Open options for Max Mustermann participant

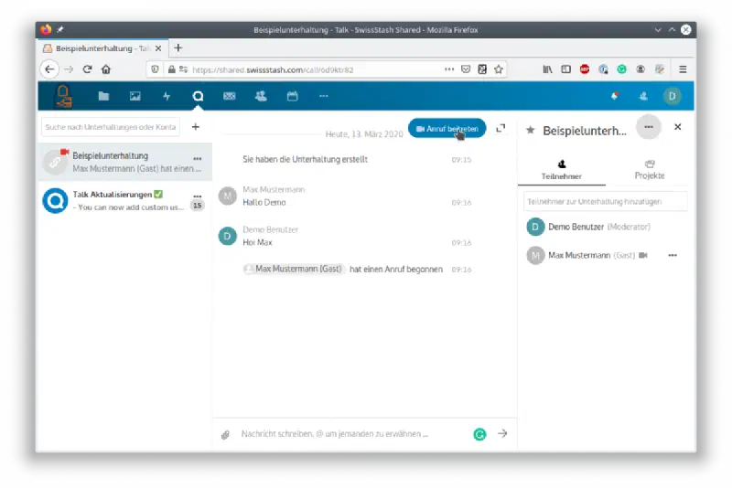673,255
